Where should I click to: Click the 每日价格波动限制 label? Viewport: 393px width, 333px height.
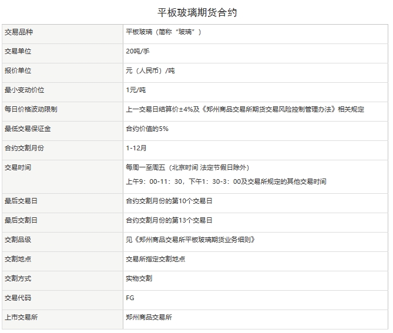click(31, 110)
